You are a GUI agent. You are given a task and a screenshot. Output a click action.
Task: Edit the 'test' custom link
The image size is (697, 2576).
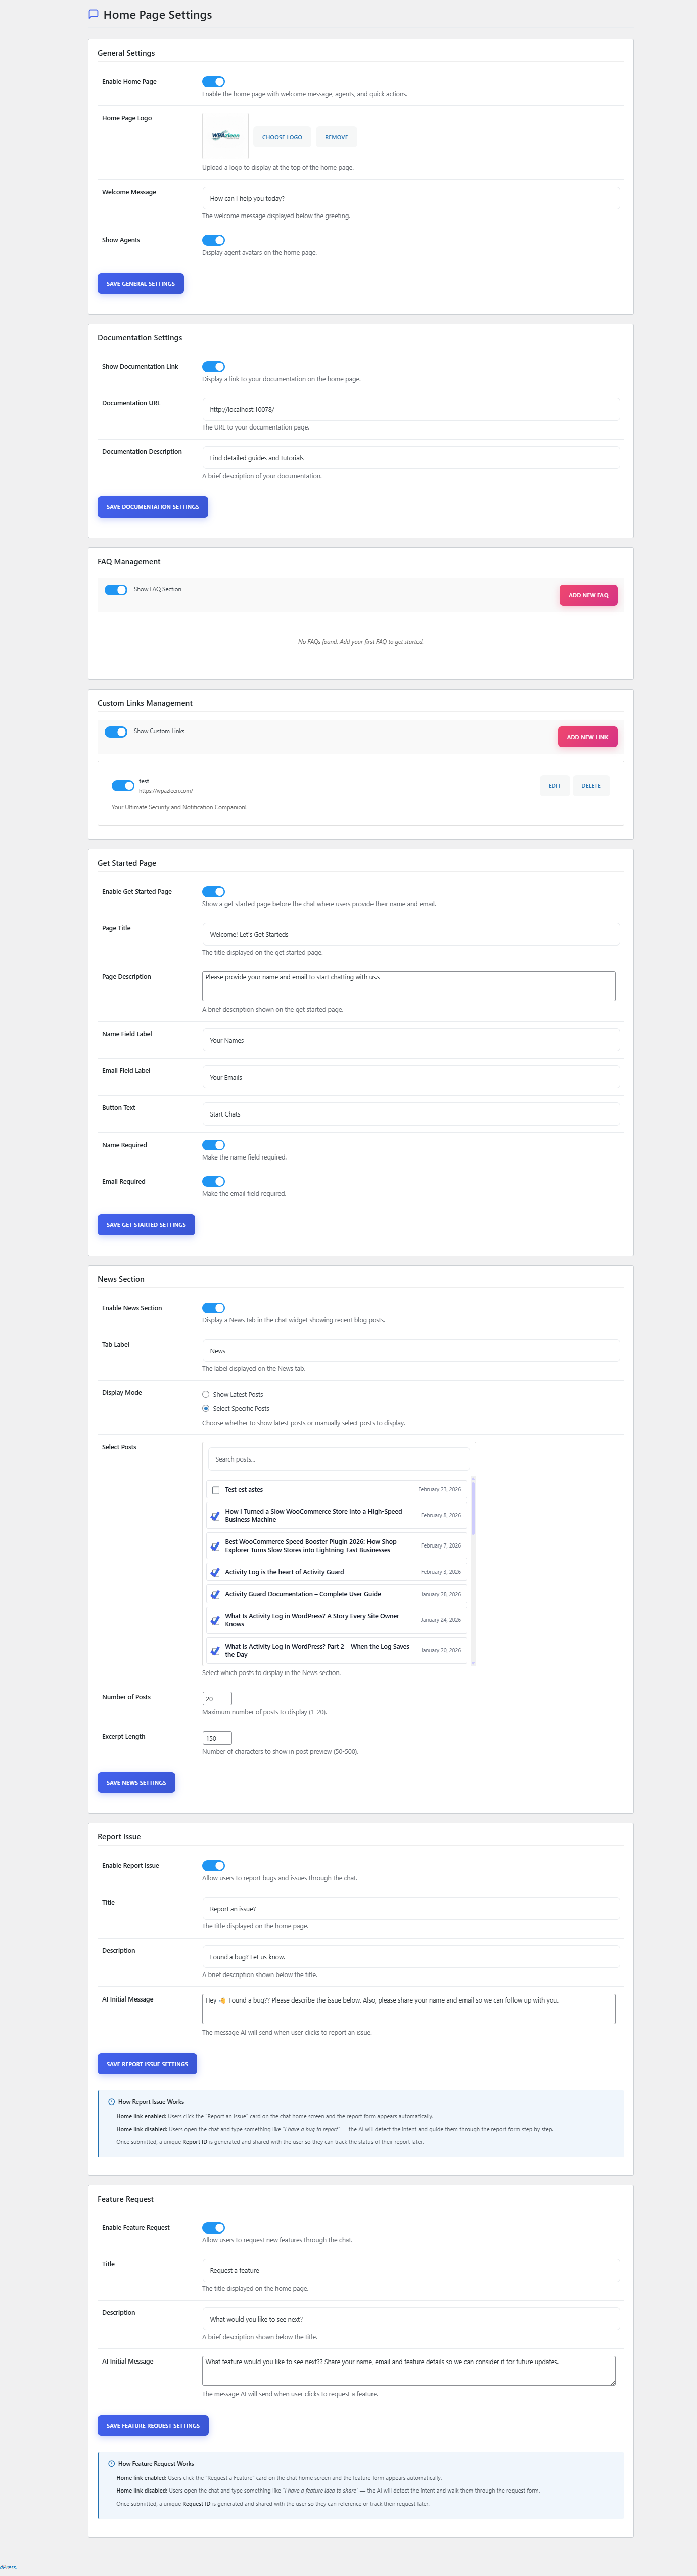(x=554, y=786)
